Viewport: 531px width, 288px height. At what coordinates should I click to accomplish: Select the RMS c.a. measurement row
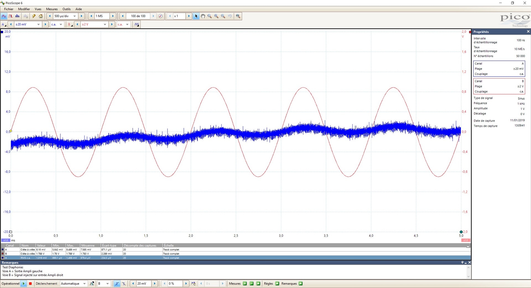pos(235,258)
